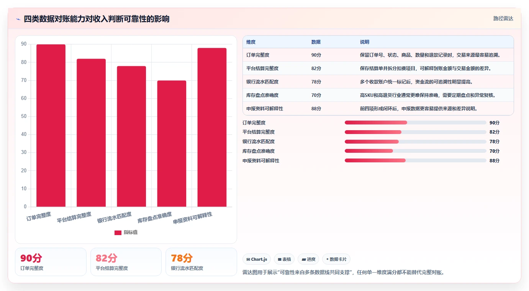Click the 78分 value in the table

(316, 82)
